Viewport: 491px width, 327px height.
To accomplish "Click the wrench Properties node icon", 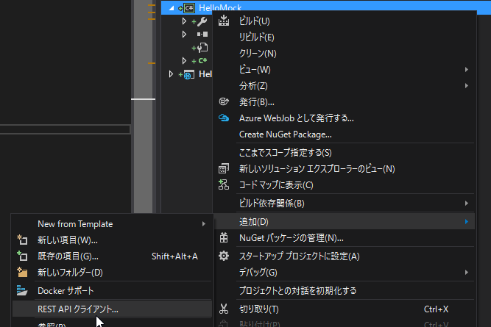I will point(202,21).
